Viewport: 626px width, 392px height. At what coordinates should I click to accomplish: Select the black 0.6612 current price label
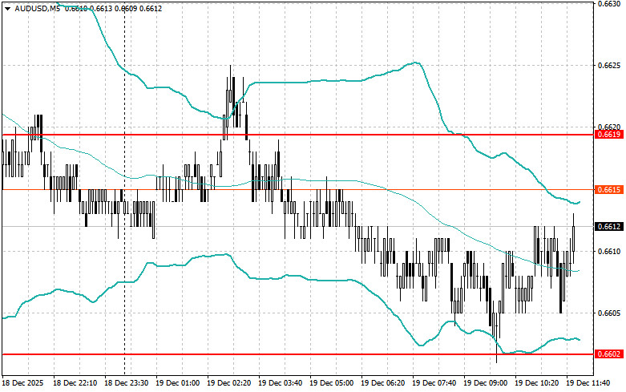pyautogui.click(x=609, y=227)
